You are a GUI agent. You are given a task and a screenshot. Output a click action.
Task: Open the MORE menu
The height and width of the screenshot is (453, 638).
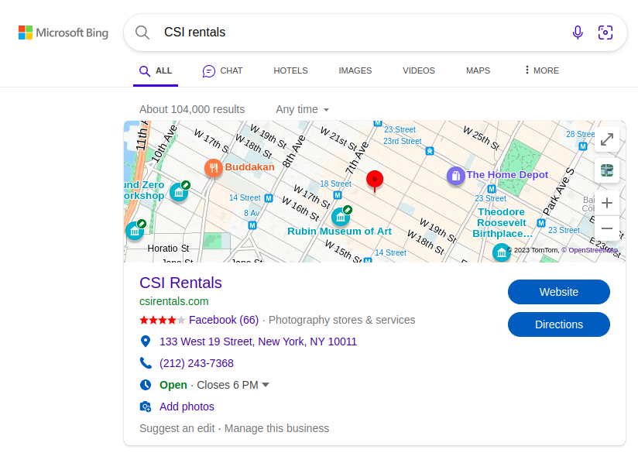(541, 70)
